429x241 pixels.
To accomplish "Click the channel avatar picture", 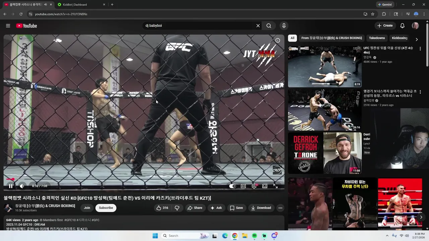I will [x=8, y=208].
